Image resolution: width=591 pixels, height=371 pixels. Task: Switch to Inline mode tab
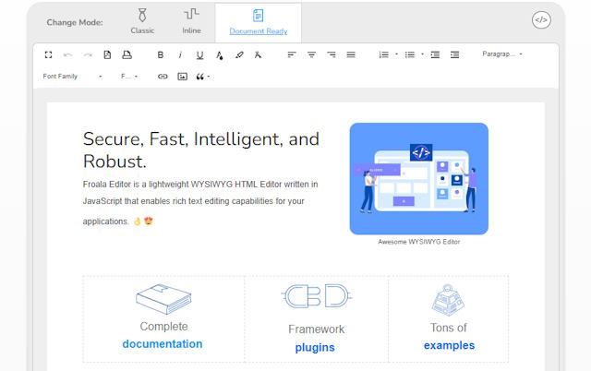(191, 21)
